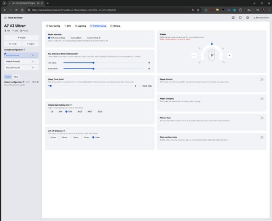Click the Download Client link

[x=261, y=18]
